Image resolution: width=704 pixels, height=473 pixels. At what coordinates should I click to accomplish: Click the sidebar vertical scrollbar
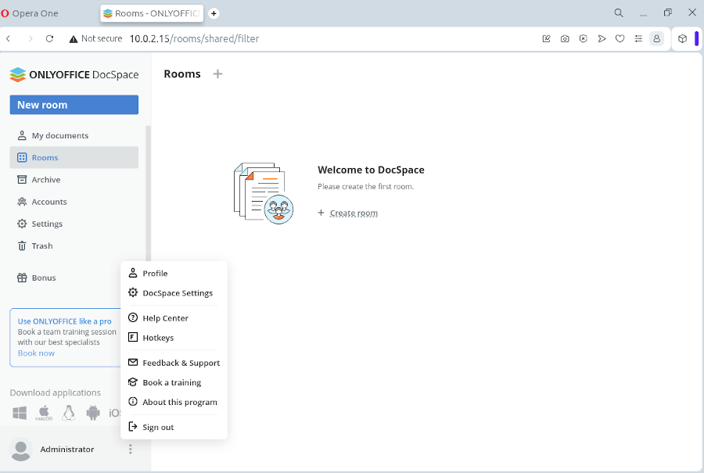148,193
